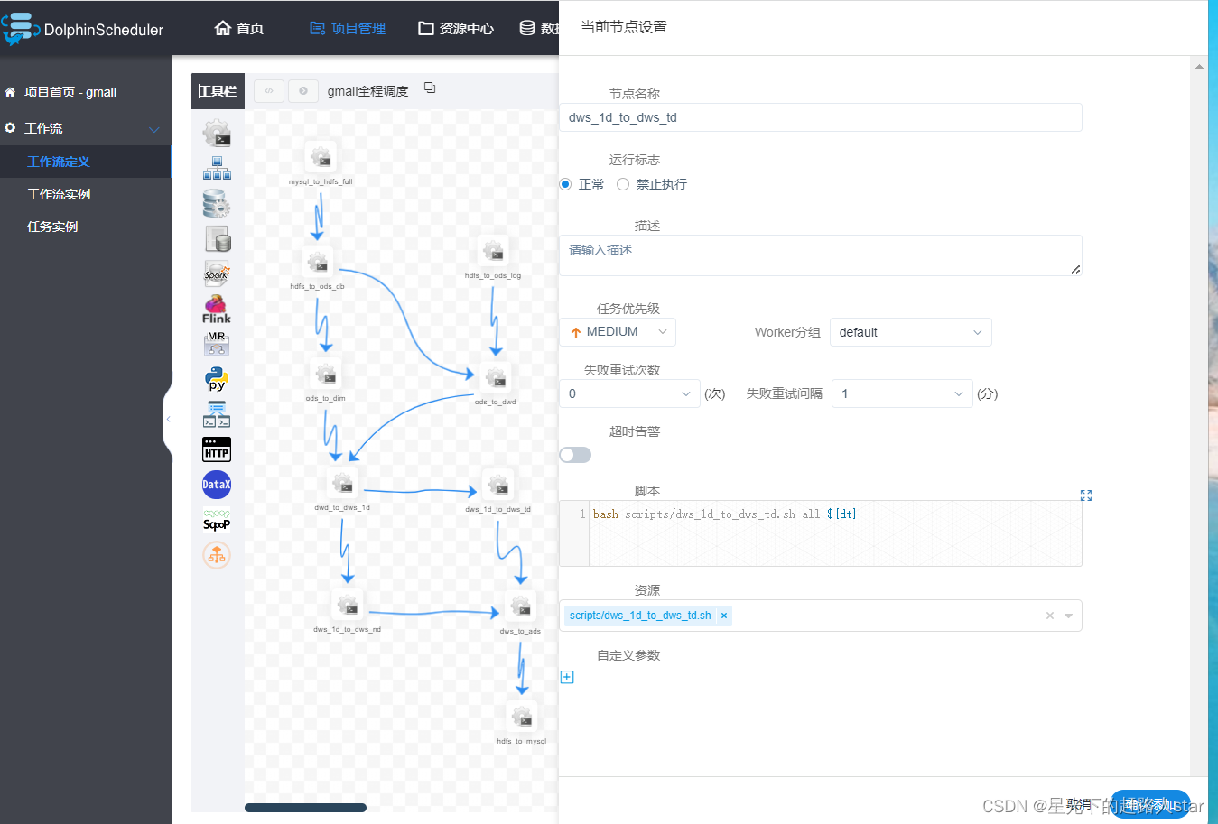Click the hdfs_to_mysql node icon
This screenshot has width=1218, height=824.
[522, 718]
